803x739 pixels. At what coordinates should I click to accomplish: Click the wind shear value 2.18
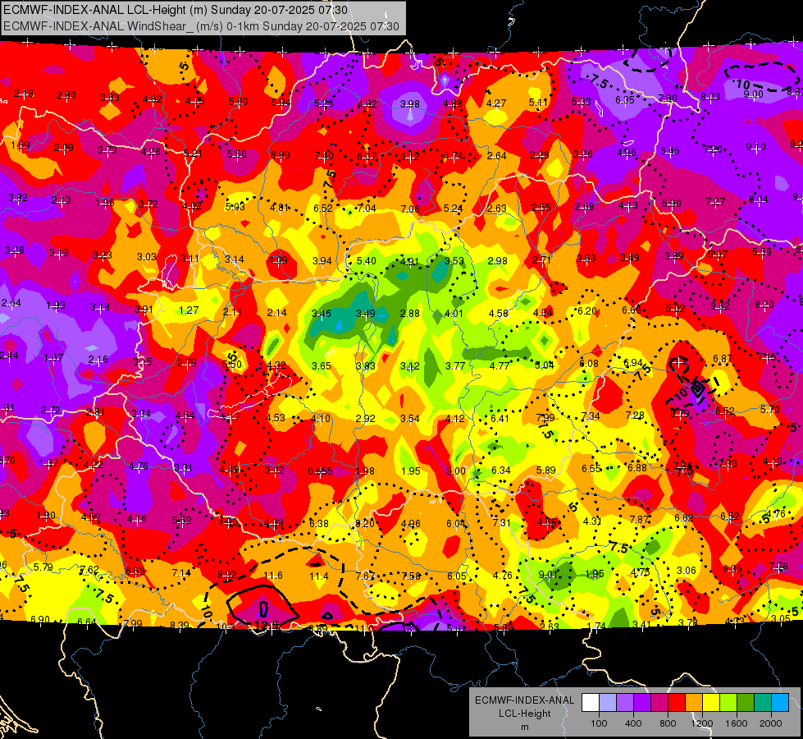click(x=24, y=94)
